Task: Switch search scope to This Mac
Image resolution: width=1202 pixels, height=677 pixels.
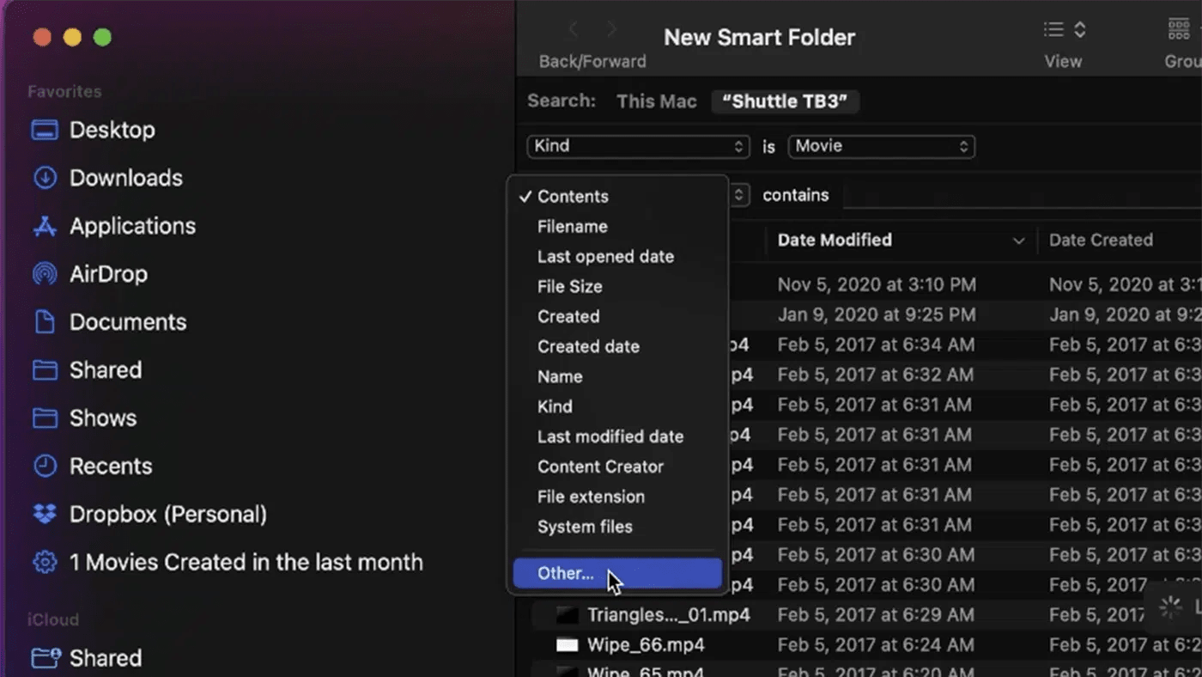Action: [x=656, y=101]
